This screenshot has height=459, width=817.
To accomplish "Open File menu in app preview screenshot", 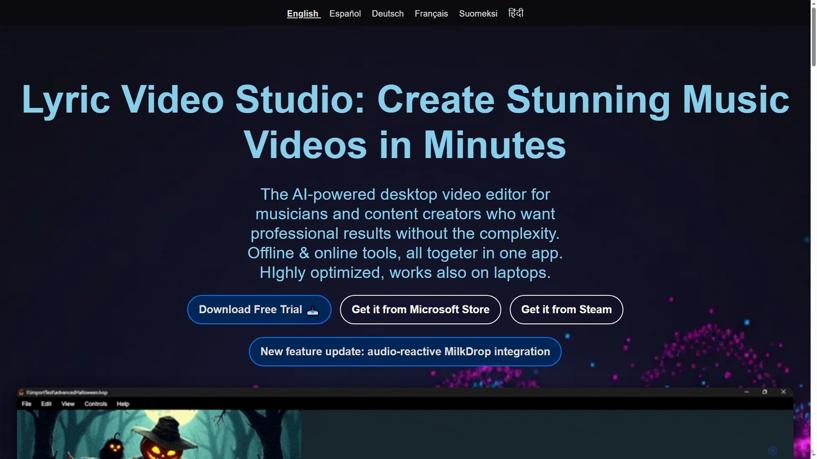I will [27, 404].
